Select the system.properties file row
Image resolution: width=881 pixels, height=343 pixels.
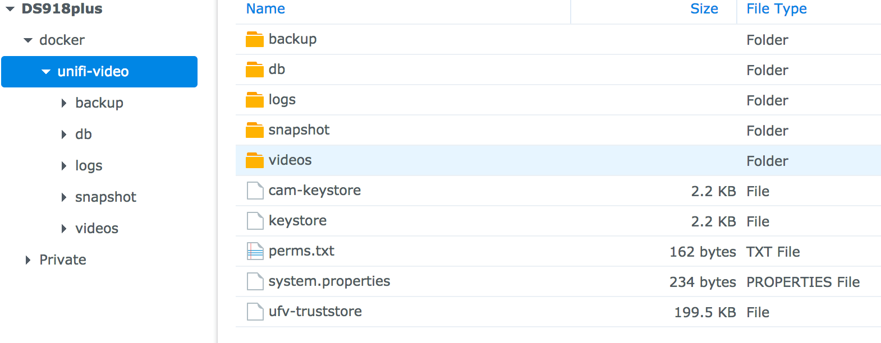(x=558, y=281)
